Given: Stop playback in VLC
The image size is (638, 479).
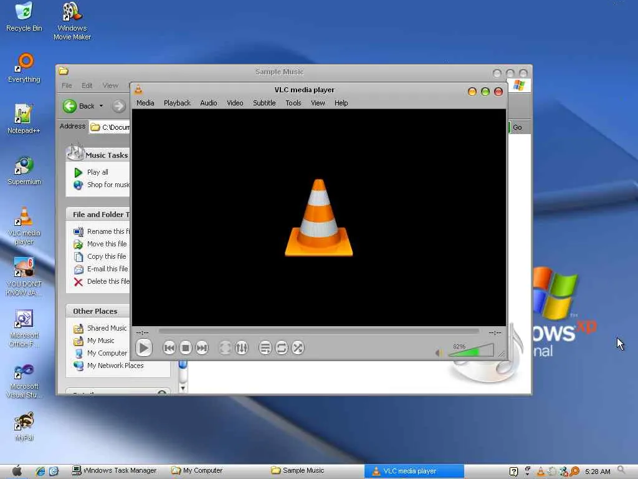Looking at the screenshot, I should 186,348.
